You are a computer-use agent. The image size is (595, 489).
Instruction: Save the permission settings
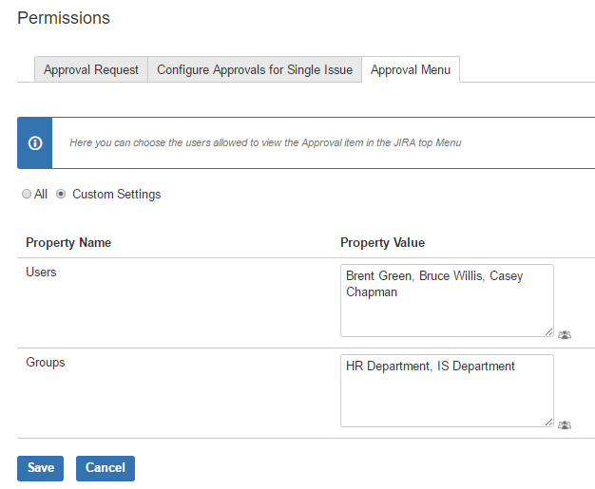[40, 468]
